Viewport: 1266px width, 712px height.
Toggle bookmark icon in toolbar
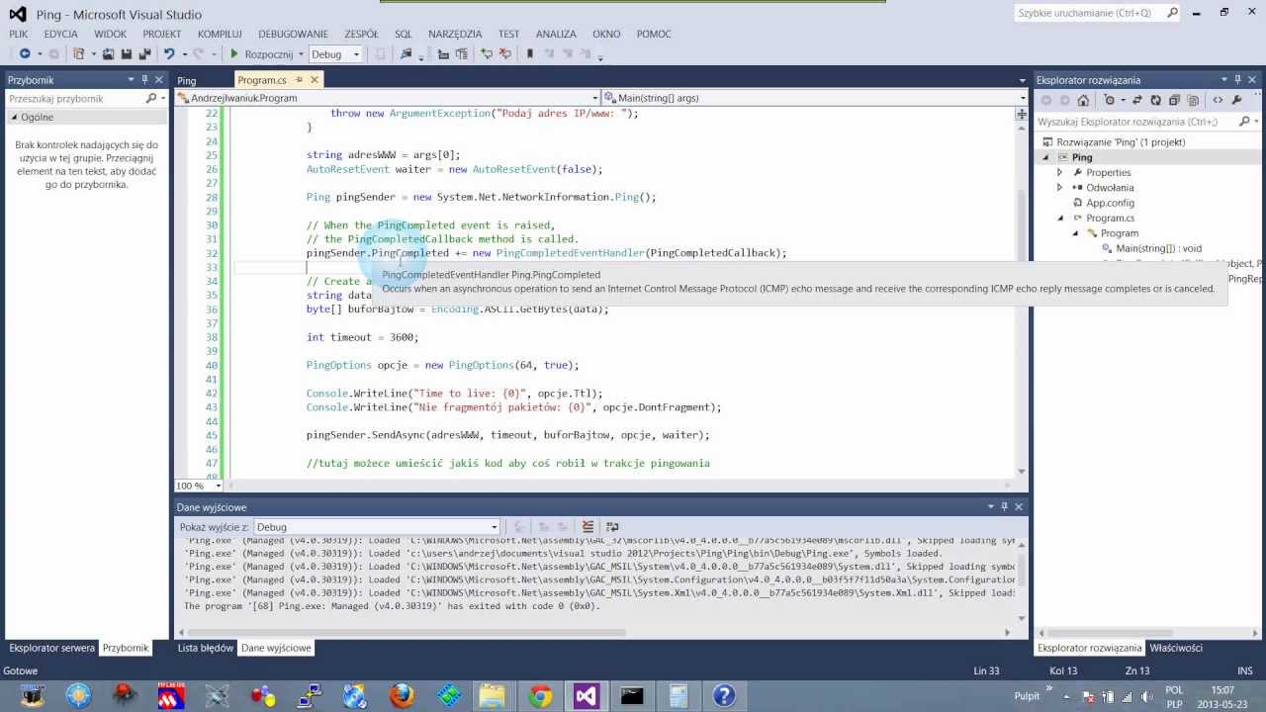tap(530, 54)
